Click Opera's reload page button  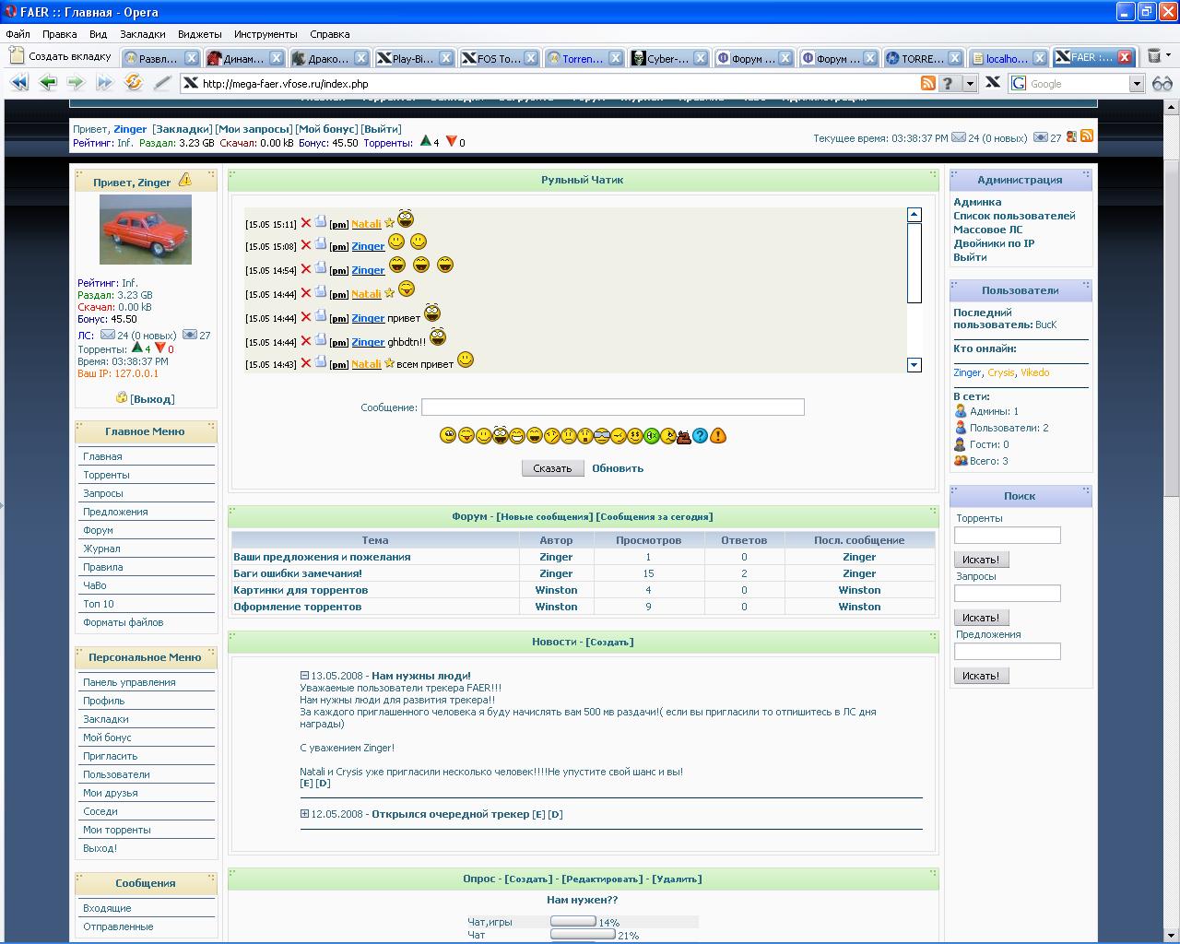pos(134,83)
